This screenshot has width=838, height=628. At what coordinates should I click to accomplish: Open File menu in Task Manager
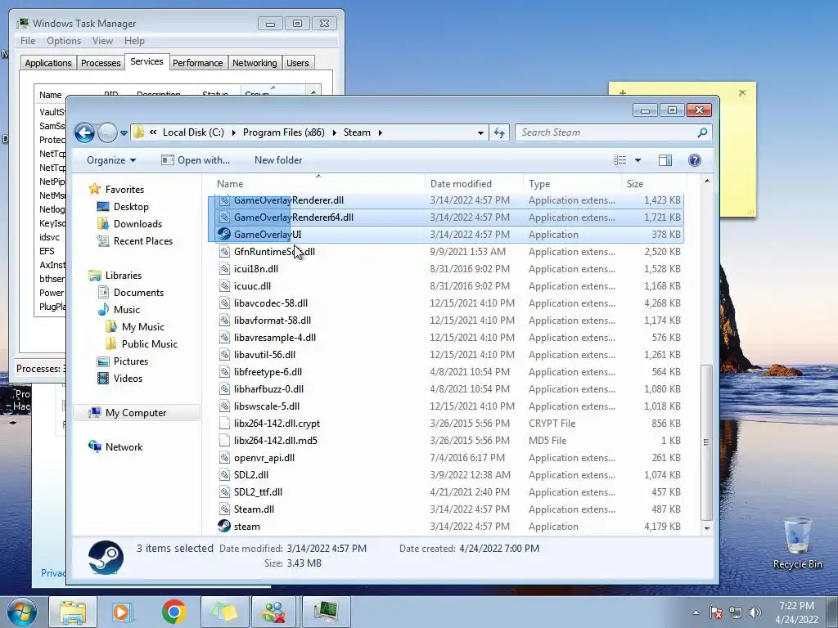click(x=28, y=41)
